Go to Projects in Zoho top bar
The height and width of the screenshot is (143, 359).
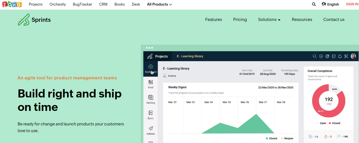pyautogui.click(x=36, y=4)
